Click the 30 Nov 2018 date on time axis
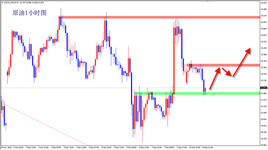Viewport: 268px width, 150px height. click(x=6, y=147)
